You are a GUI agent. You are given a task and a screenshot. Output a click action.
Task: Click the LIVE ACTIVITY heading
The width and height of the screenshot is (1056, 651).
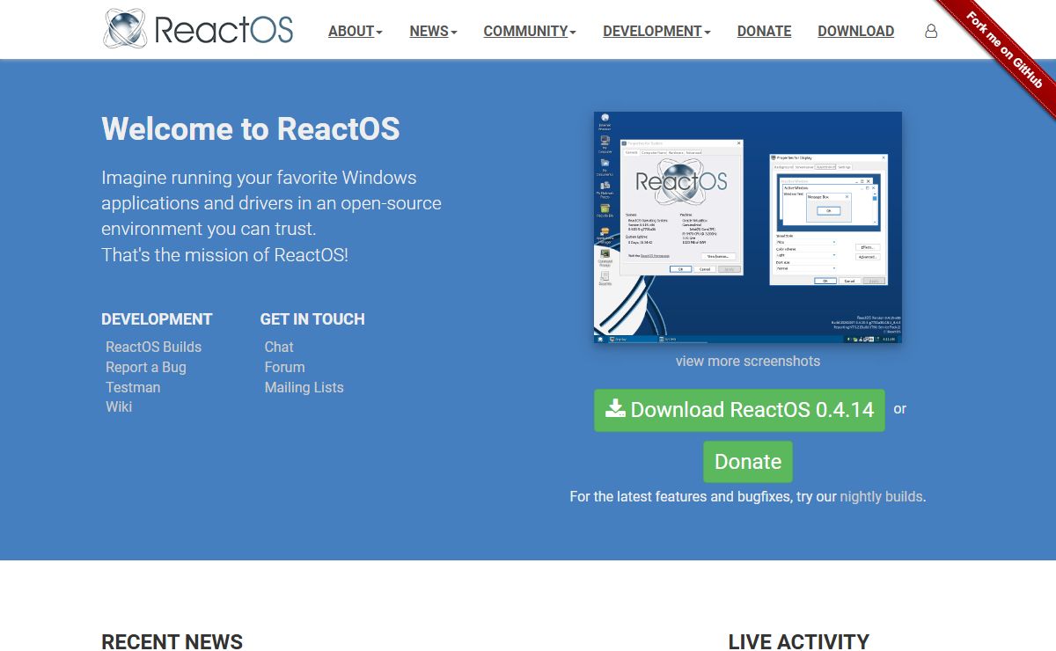[x=799, y=641]
